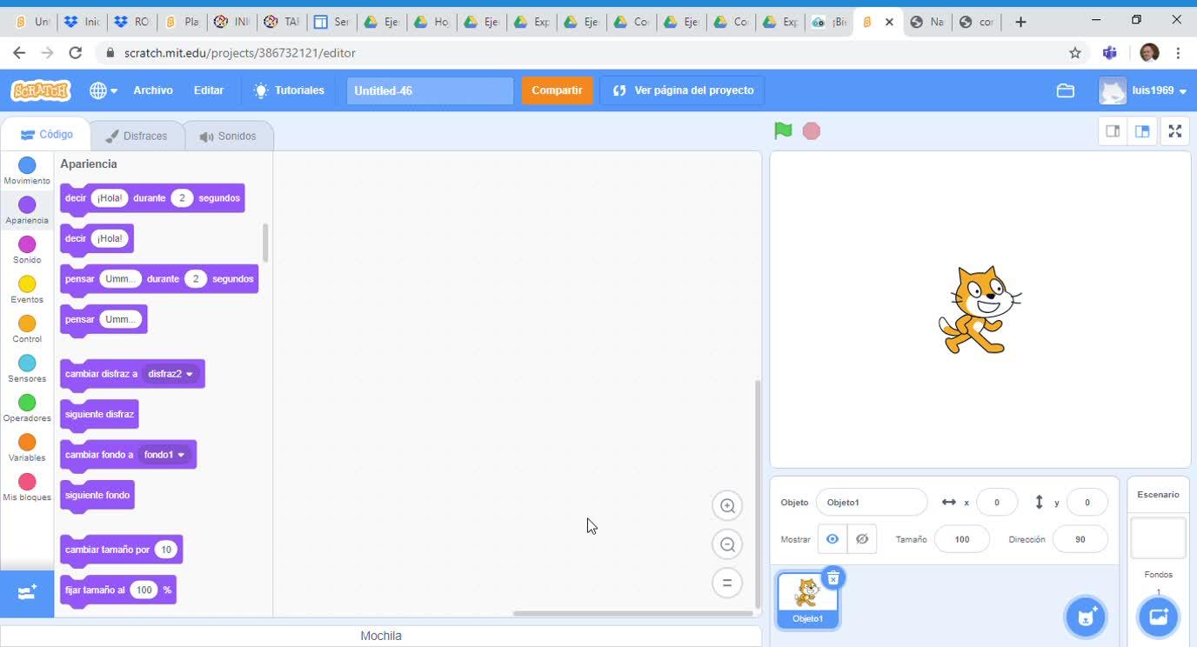Open Tutoriales with the lightbulb

coord(289,90)
